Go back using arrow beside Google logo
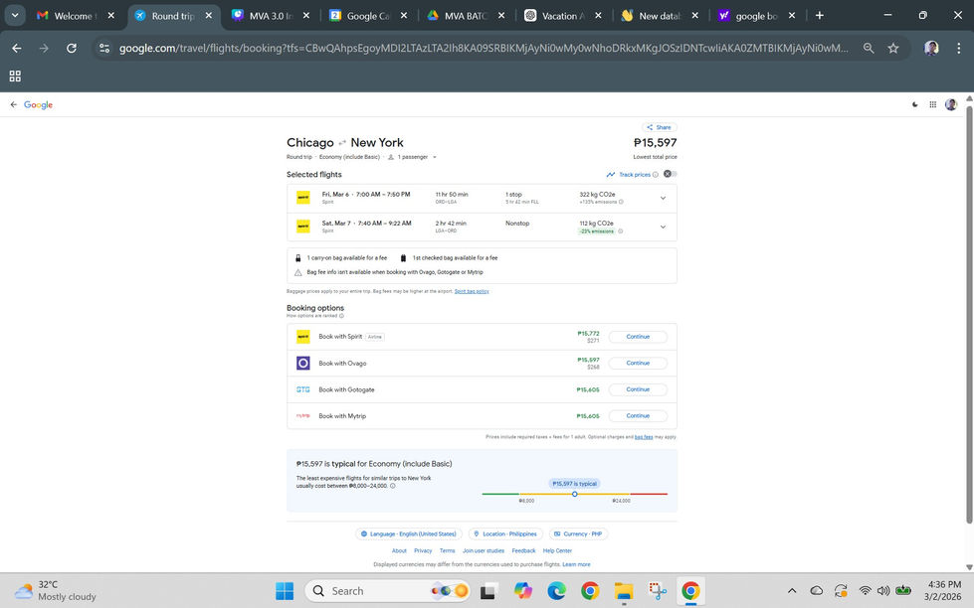 pos(13,105)
